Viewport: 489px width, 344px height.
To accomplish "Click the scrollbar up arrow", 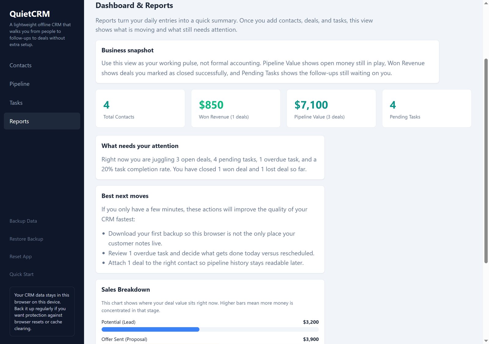I will [x=486, y=3].
